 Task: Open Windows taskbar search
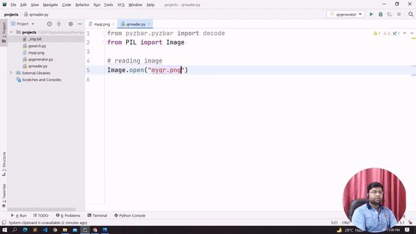pos(14,229)
